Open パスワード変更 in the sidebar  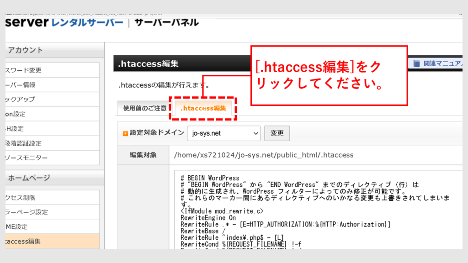(52, 70)
